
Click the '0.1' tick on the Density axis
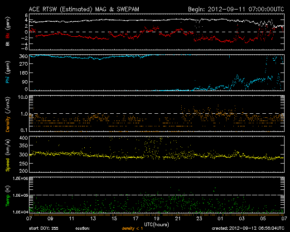click(24, 130)
